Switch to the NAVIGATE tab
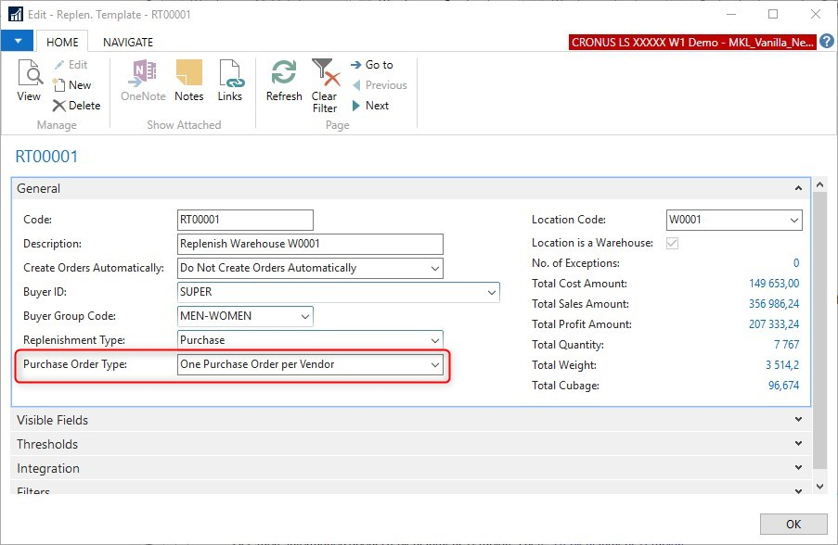838x545 pixels. pos(128,42)
